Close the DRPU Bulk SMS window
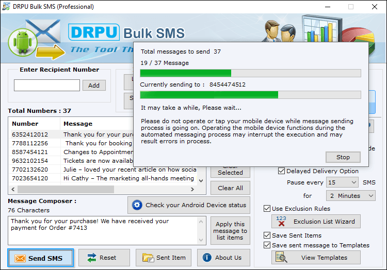The width and height of the screenshot is (387, 270). [x=375, y=7]
